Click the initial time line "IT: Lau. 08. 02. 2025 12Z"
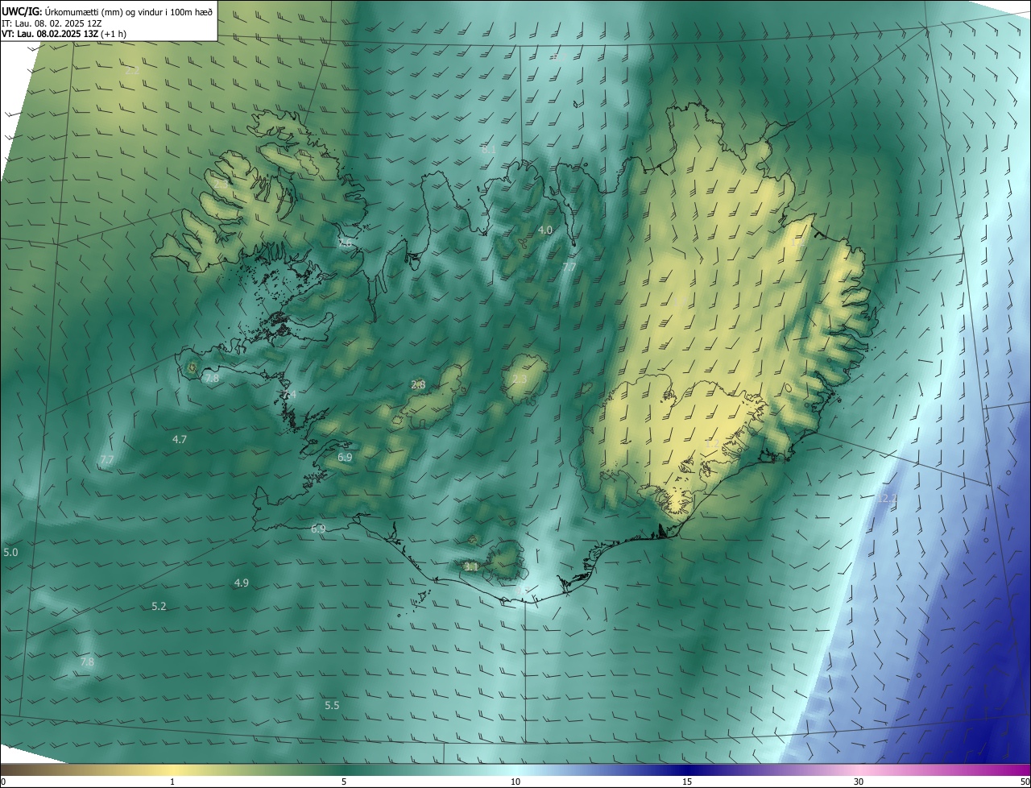 52,23
